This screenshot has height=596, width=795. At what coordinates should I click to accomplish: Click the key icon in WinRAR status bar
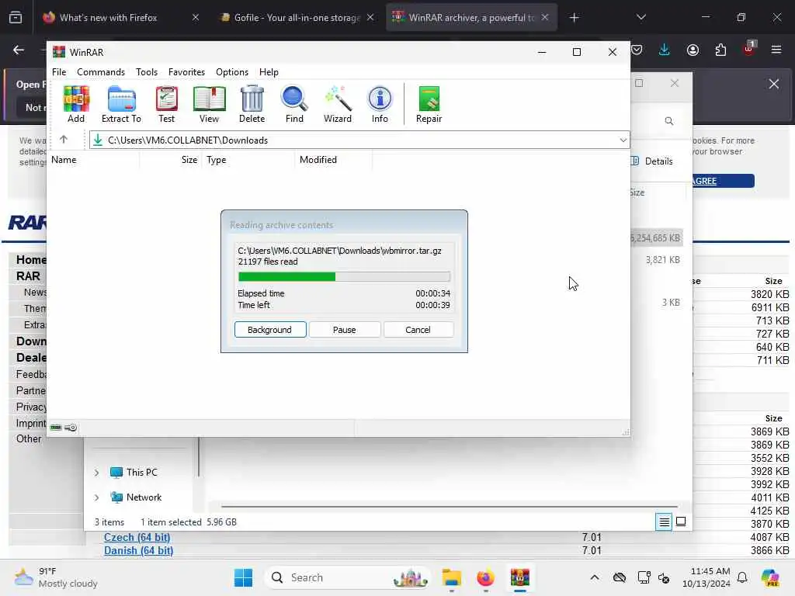tap(71, 428)
